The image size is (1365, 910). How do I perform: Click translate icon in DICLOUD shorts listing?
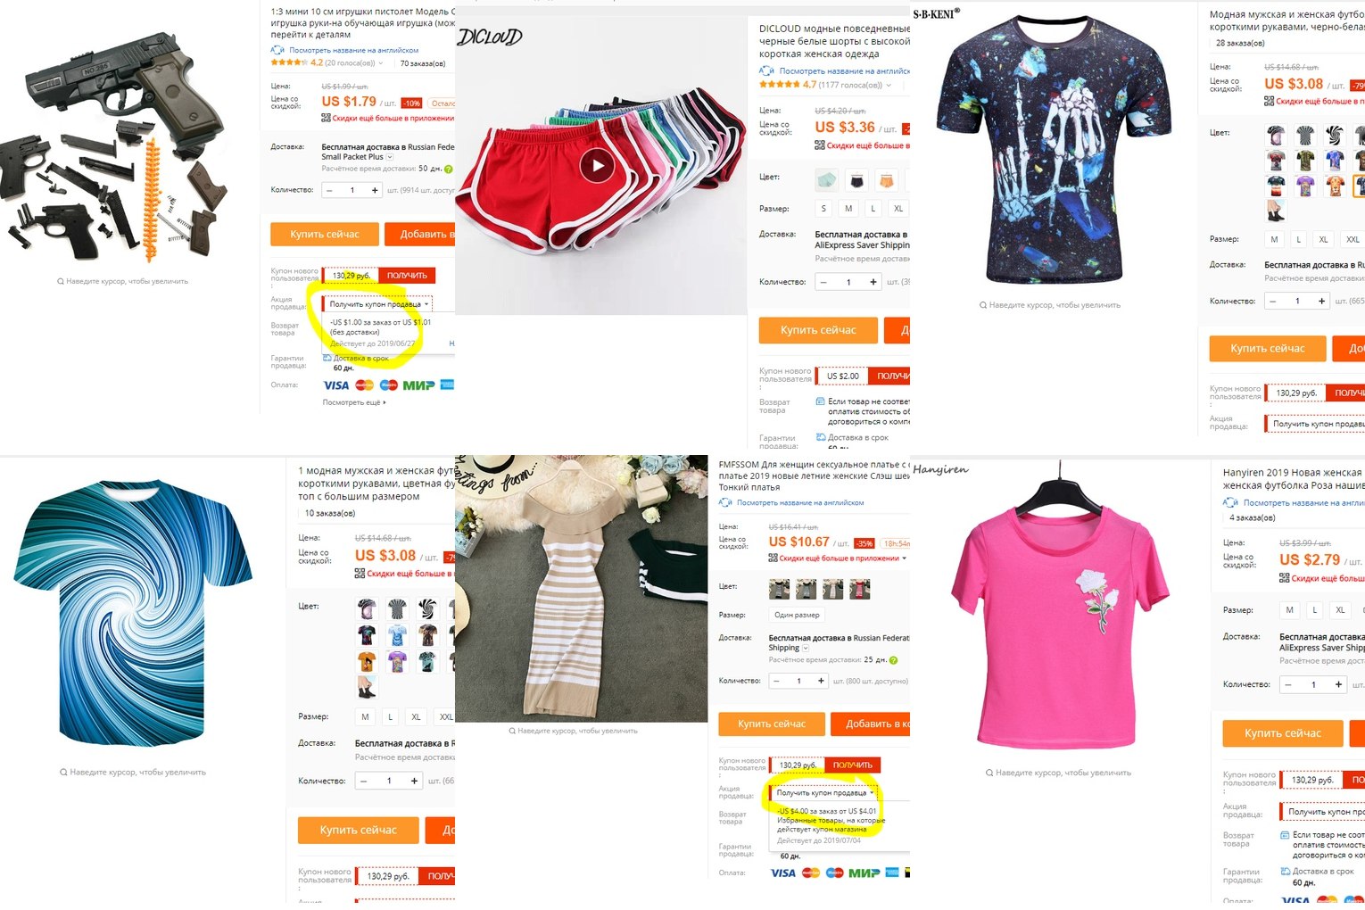coord(766,70)
